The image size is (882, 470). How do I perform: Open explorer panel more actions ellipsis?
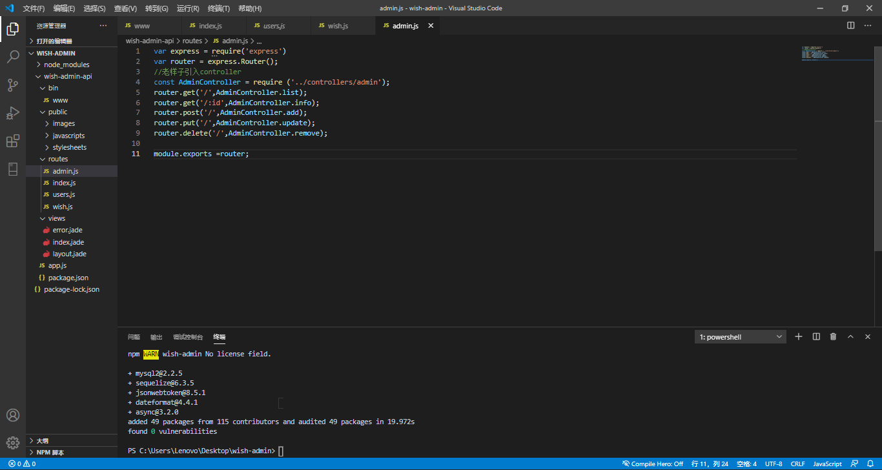point(103,26)
